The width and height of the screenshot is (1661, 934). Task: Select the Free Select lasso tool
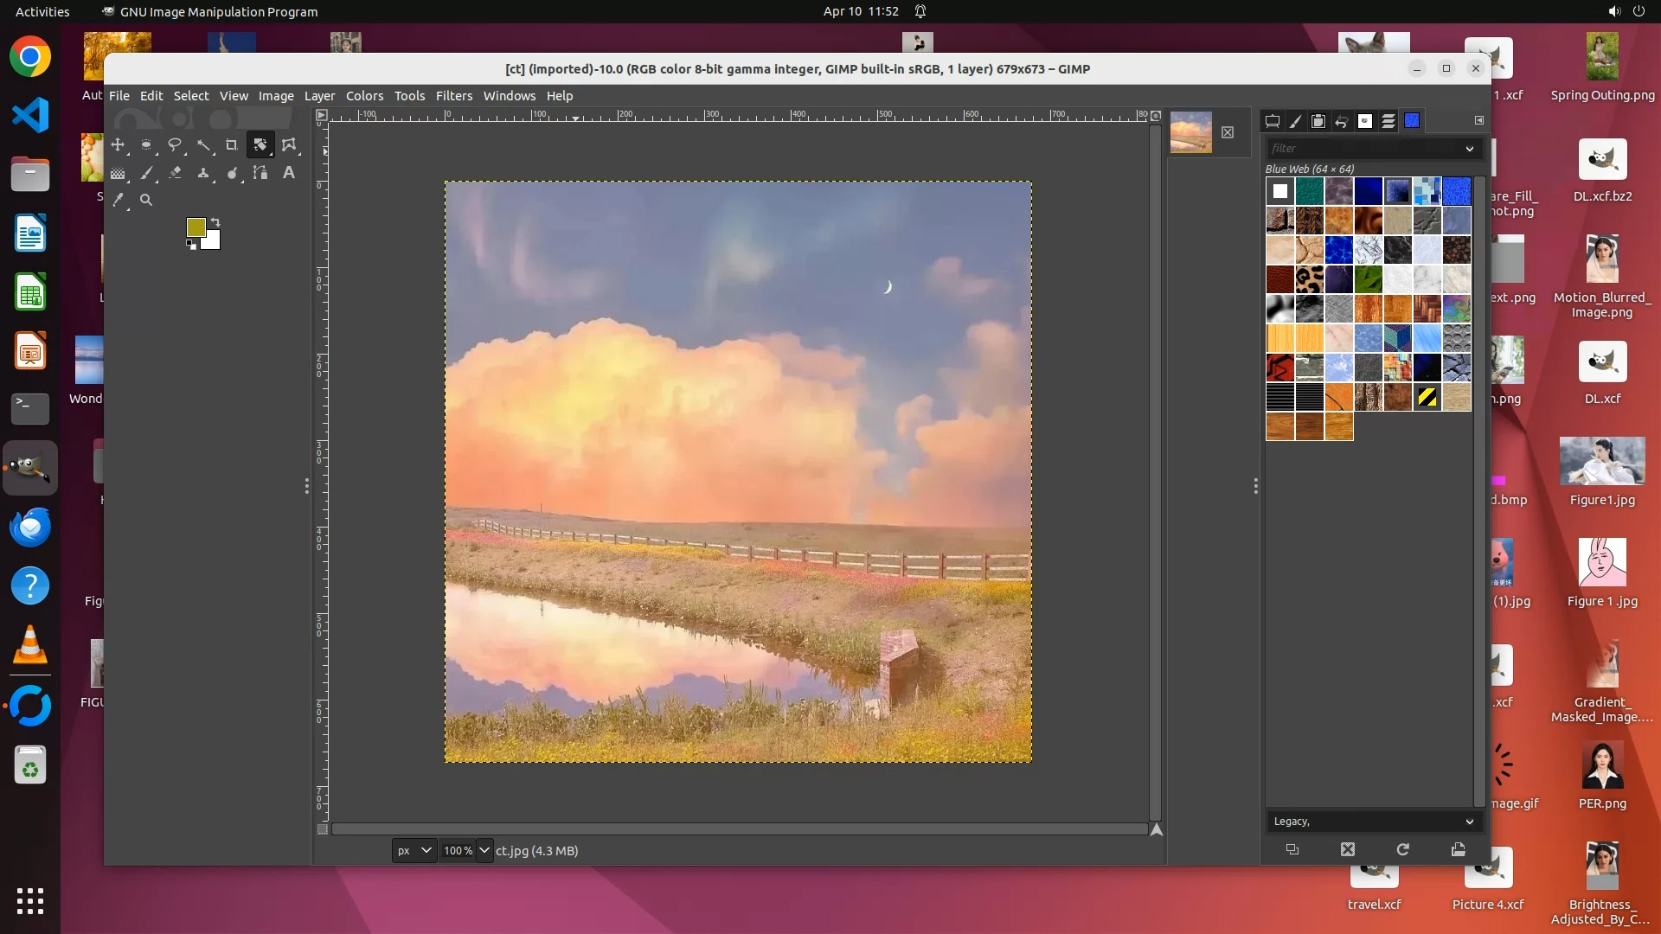pyautogui.click(x=175, y=144)
